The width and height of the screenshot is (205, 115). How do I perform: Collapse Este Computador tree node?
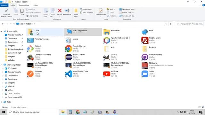(x=2, y=65)
